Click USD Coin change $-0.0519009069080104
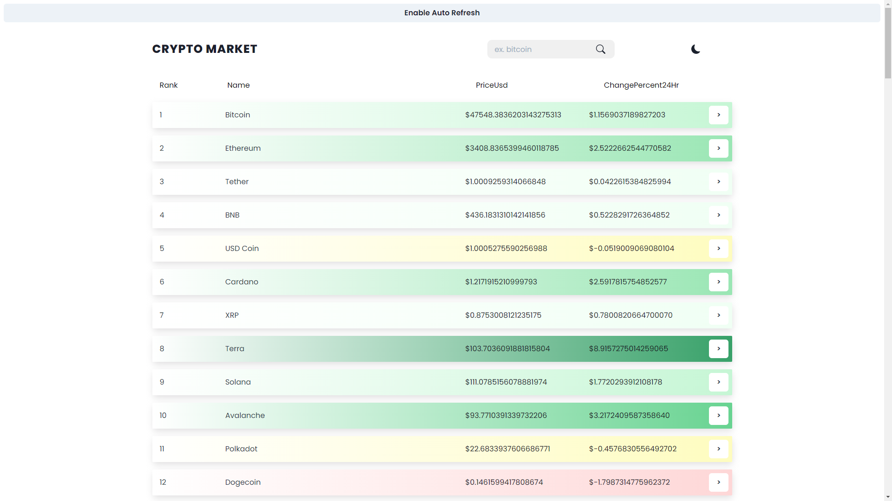The height and width of the screenshot is (501, 892). click(631, 249)
